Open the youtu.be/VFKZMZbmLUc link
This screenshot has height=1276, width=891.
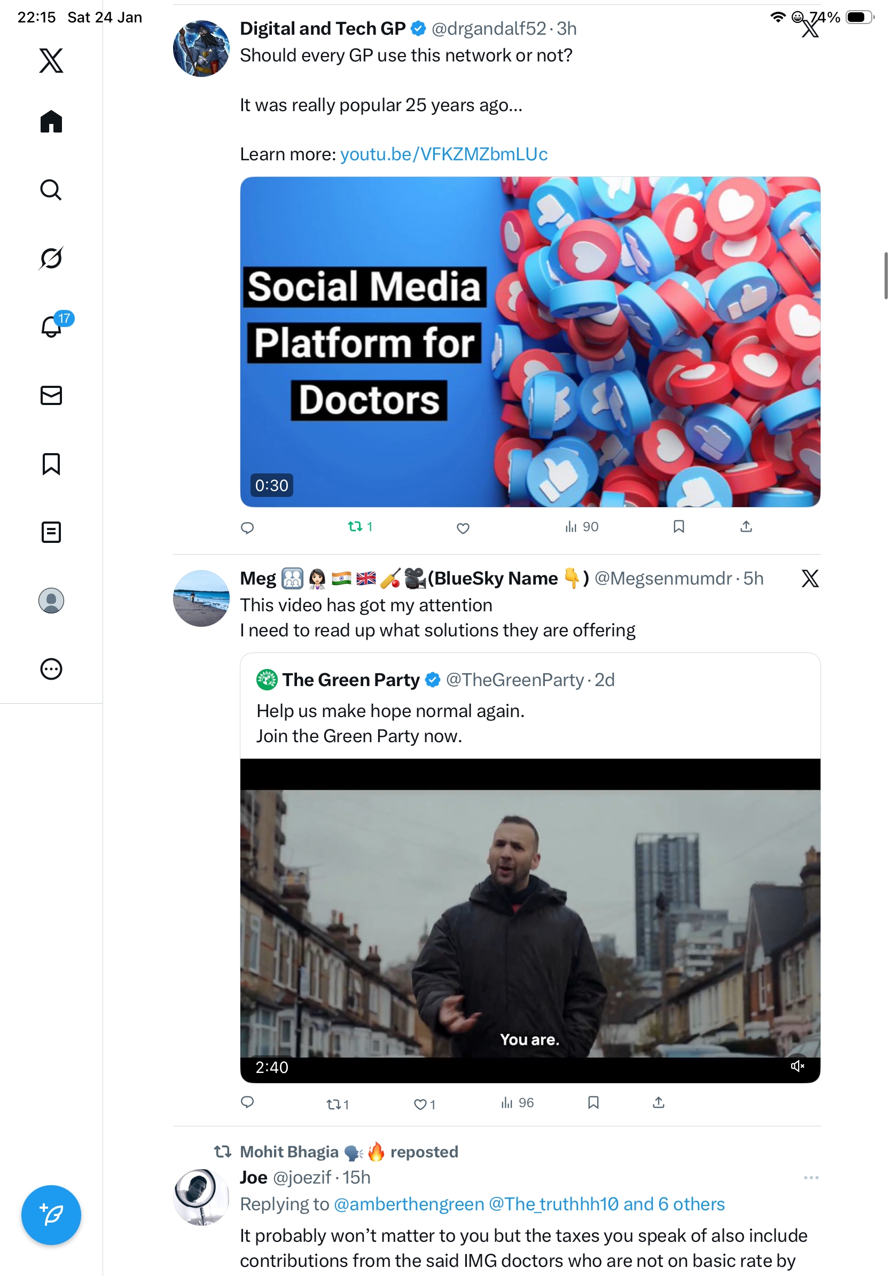coord(443,154)
